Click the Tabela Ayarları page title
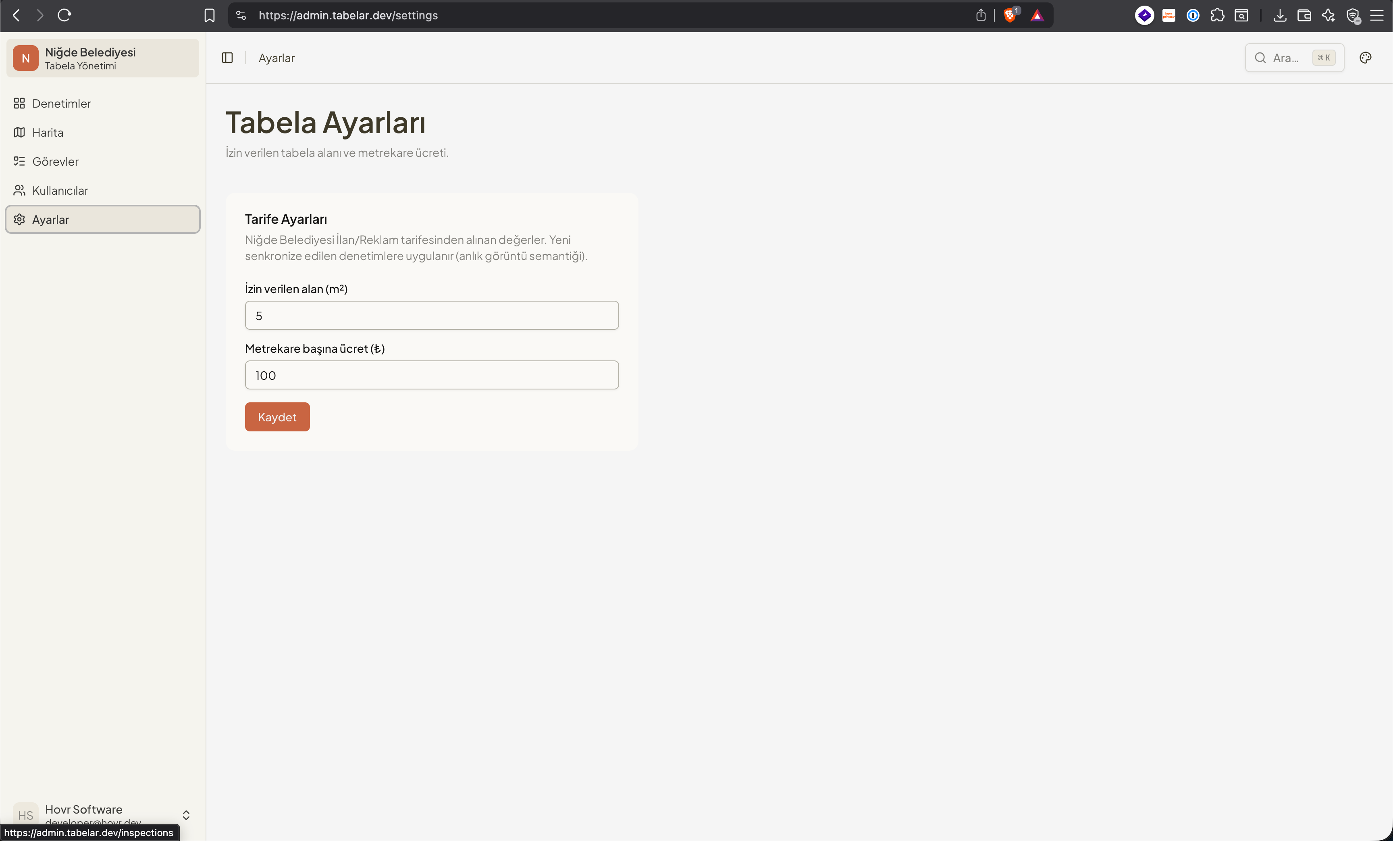Viewport: 1393px width, 841px height. tap(326, 123)
